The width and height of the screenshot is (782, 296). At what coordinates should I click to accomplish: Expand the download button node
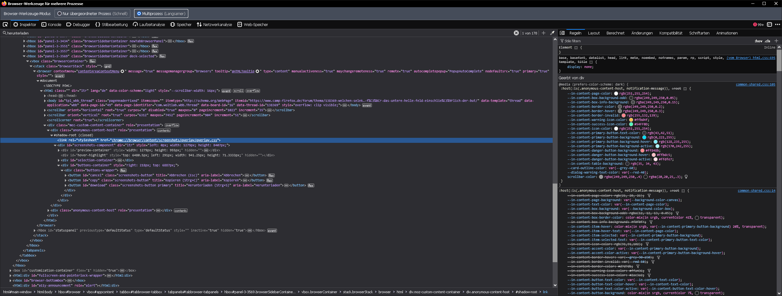(x=65, y=185)
